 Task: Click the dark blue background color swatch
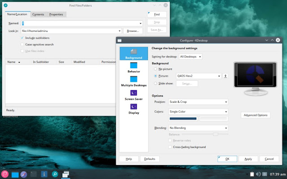click(183, 118)
